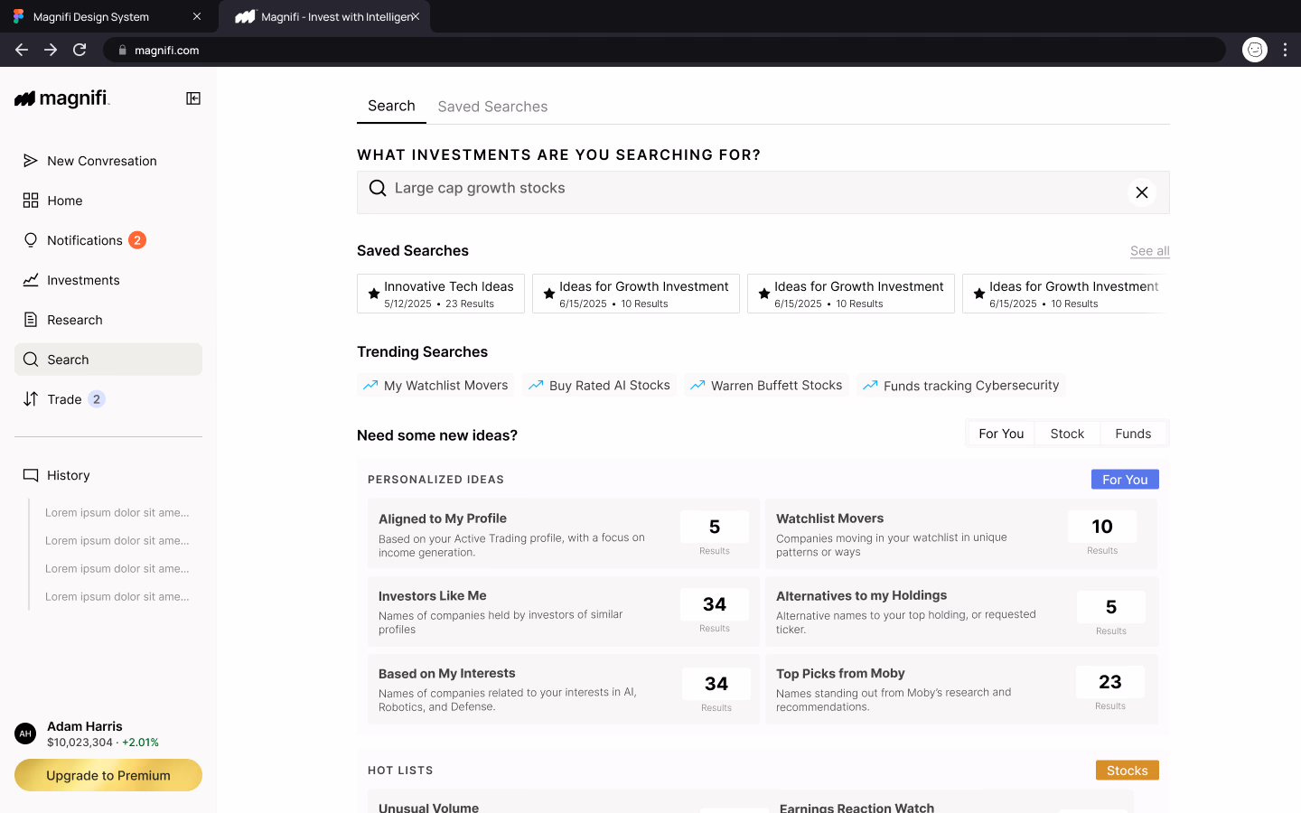
Task: Open Trade in sidebar
Action: (108, 399)
